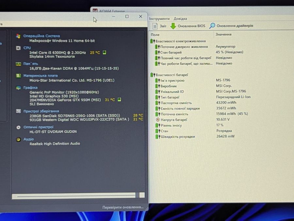This screenshot has height=221, width=294.
Task: Select the Властивості електроживлення group row
Action: pyautogui.click(x=178, y=41)
